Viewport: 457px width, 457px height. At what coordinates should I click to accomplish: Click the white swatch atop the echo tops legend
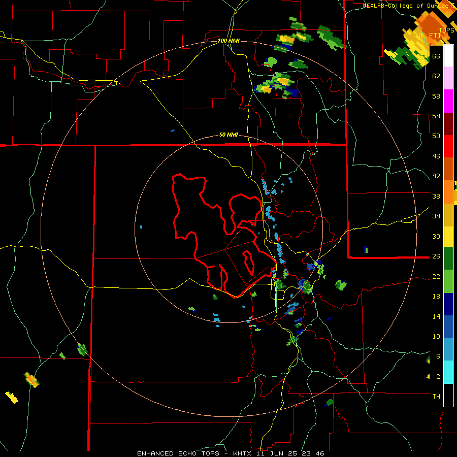click(448, 56)
